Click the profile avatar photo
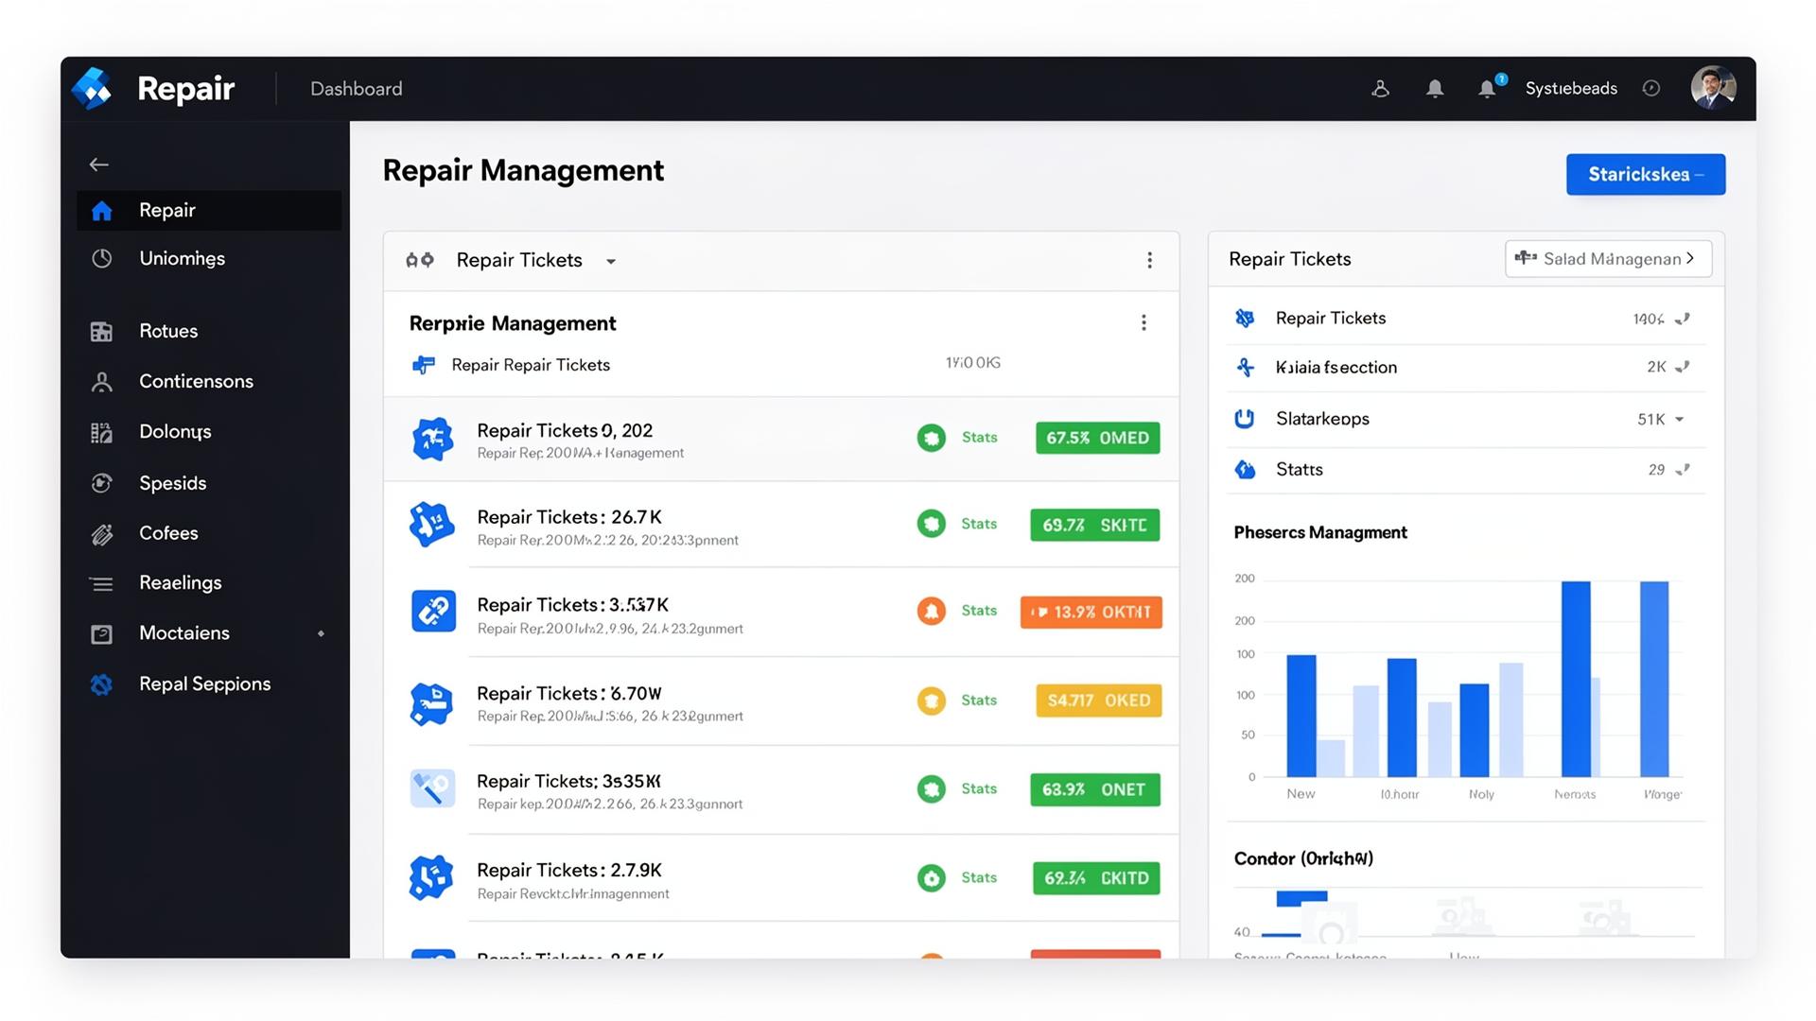 pyautogui.click(x=1713, y=88)
